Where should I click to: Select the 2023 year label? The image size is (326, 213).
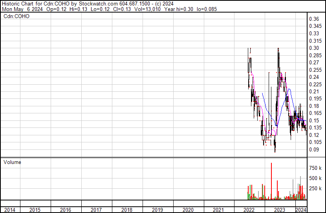(x=280, y=210)
